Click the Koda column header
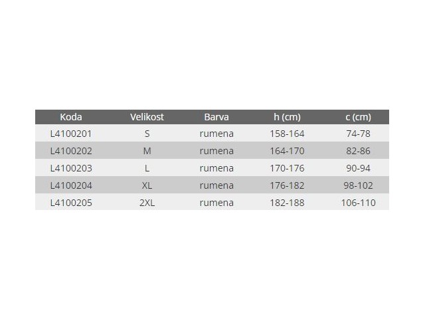The height and width of the screenshot is (319, 425). (71, 117)
